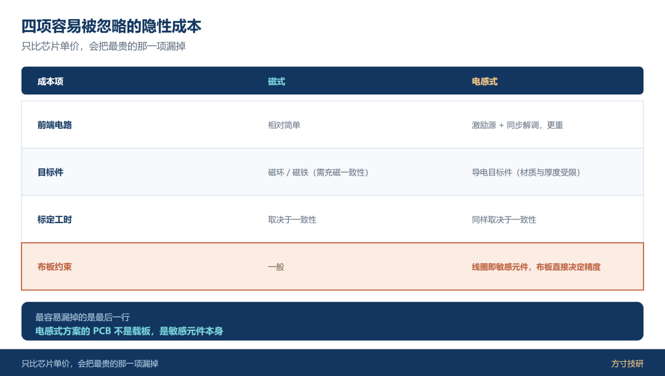The image size is (665, 376).
Task: Click the 成本项 column header
Action: pyautogui.click(x=50, y=81)
